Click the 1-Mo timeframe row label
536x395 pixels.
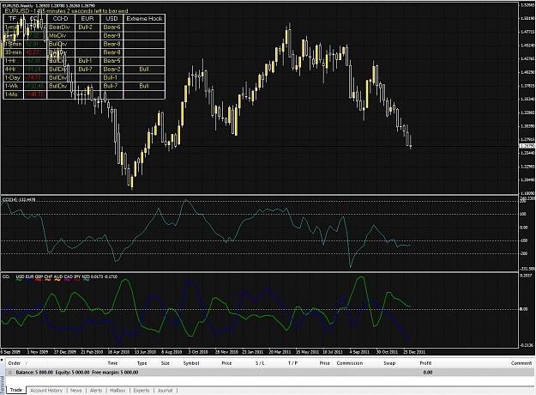[11, 94]
